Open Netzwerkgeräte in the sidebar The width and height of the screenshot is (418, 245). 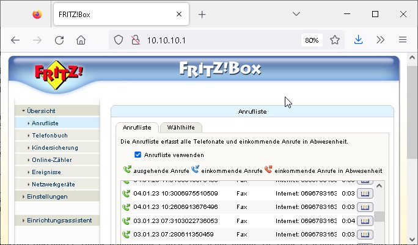[x=57, y=185]
